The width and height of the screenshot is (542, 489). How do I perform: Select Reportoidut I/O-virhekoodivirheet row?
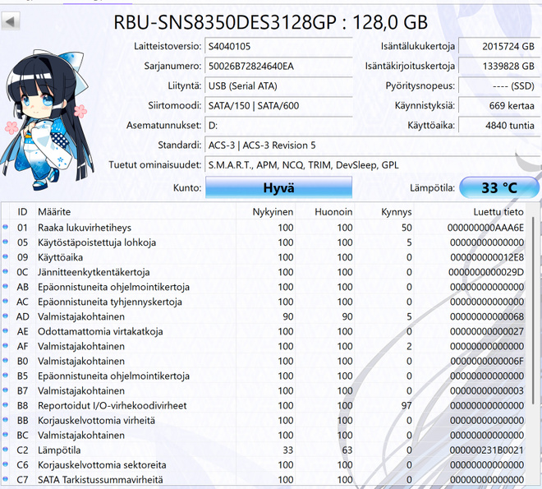tap(264, 405)
